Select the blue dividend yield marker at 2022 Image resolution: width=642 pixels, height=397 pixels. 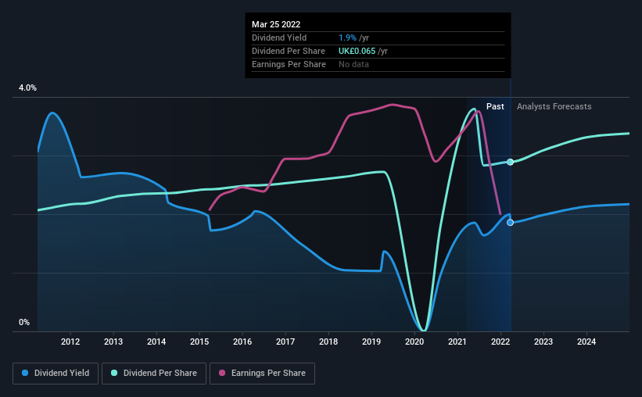pyautogui.click(x=510, y=222)
